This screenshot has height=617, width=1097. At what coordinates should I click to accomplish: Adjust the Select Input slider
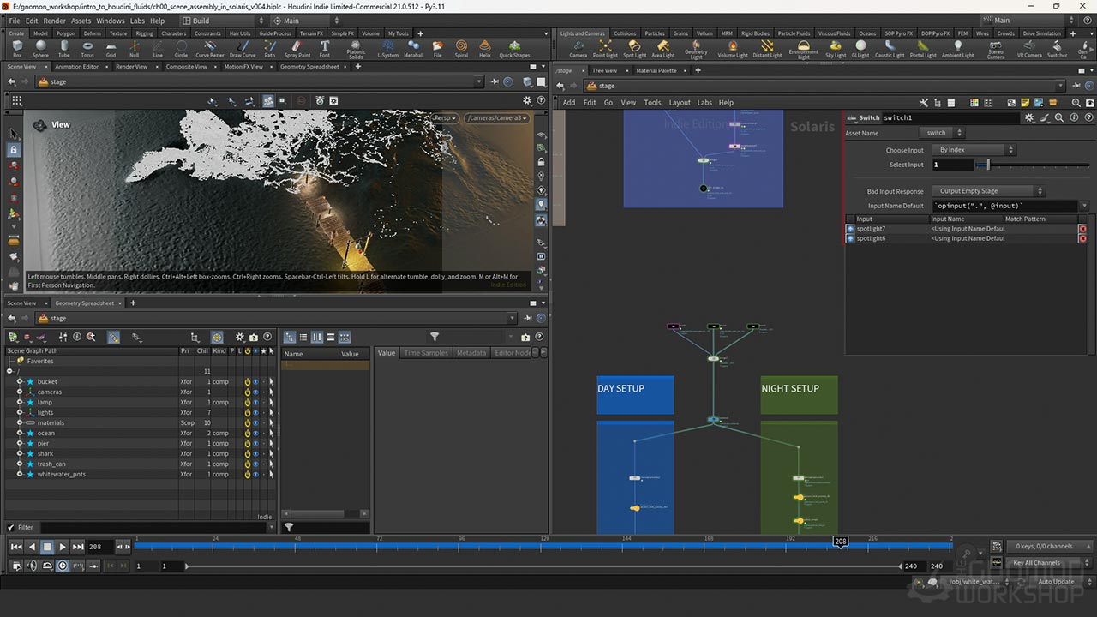tap(988, 165)
